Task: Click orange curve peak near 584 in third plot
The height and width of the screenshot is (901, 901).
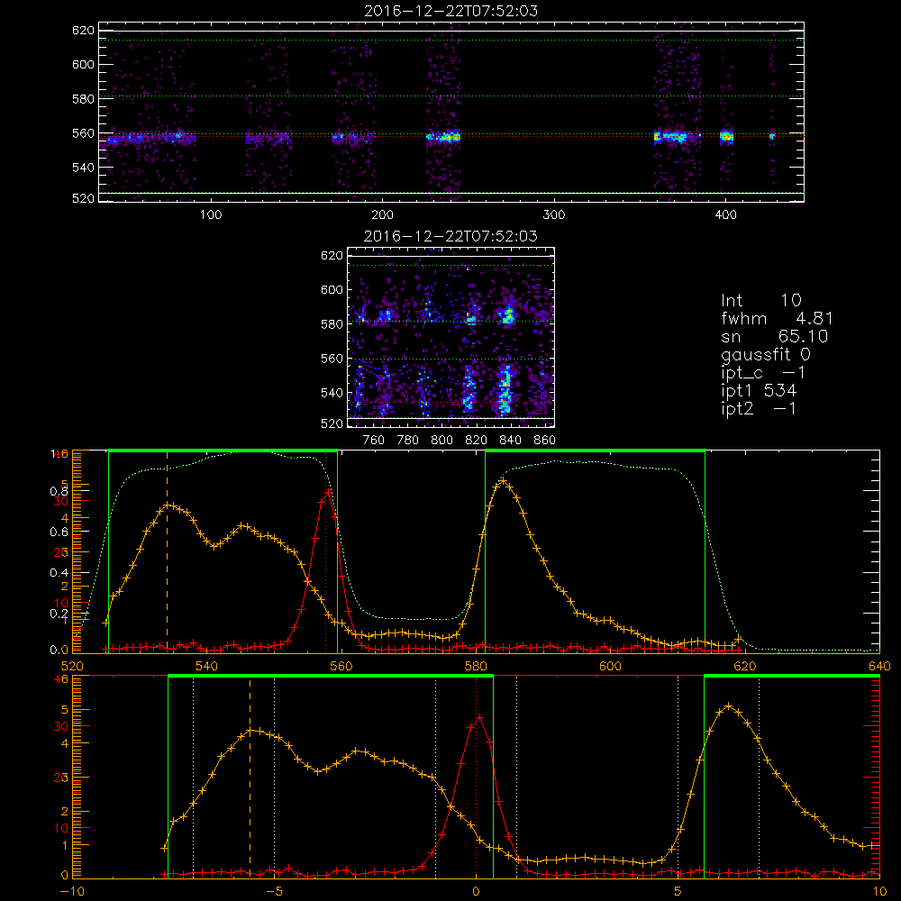Action: coord(503,480)
